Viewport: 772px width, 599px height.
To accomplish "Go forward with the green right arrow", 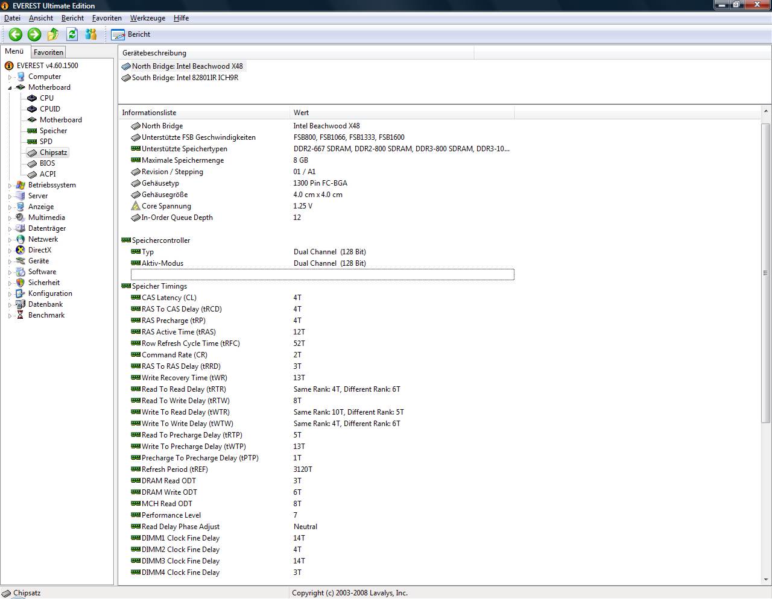I will tap(34, 34).
